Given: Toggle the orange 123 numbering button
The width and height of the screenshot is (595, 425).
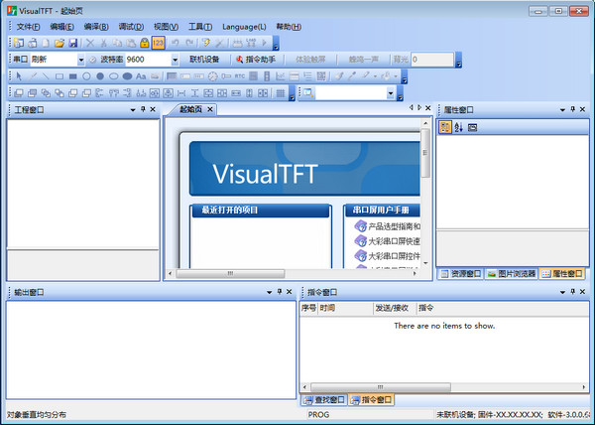Looking at the screenshot, I should pyautogui.click(x=159, y=43).
